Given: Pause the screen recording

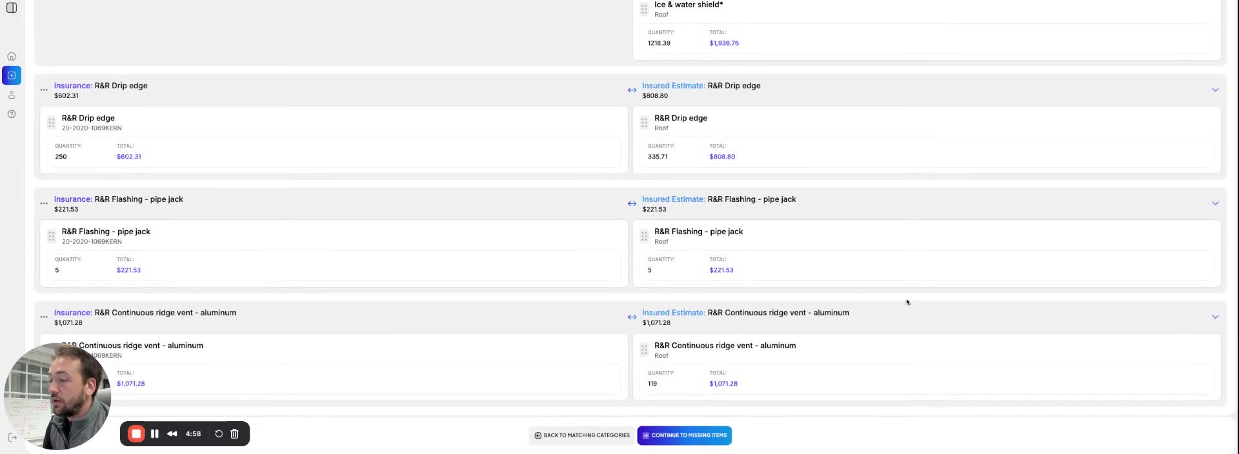Looking at the screenshot, I should pos(155,434).
